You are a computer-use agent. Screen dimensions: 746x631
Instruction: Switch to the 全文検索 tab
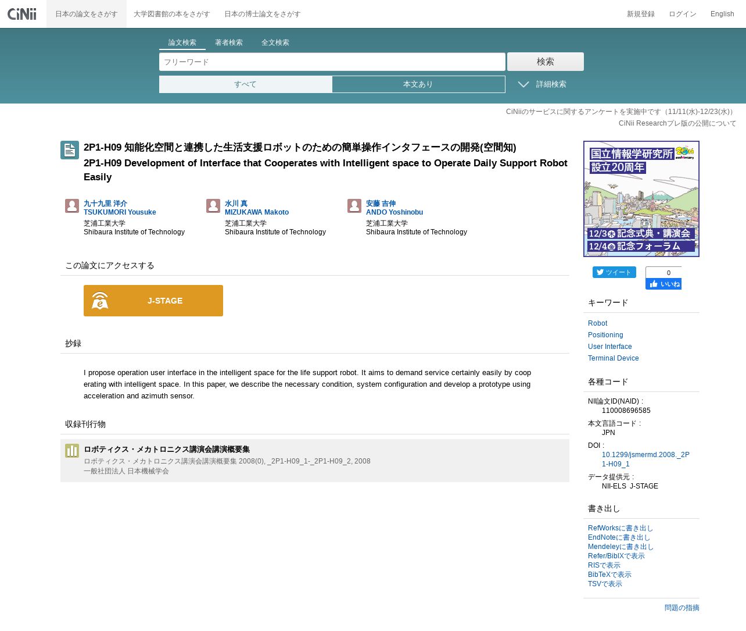275,42
